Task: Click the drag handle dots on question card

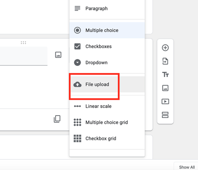Action: pyautogui.click(x=23, y=43)
